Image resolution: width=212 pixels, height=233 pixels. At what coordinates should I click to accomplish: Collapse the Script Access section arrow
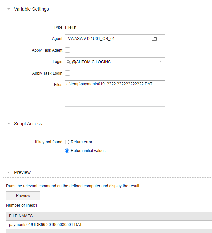click(x=9, y=124)
